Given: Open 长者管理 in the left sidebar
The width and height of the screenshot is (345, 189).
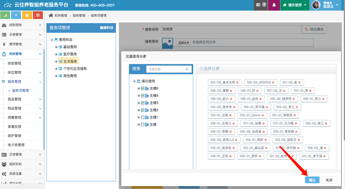Looking at the screenshot, I should [x=22, y=35].
